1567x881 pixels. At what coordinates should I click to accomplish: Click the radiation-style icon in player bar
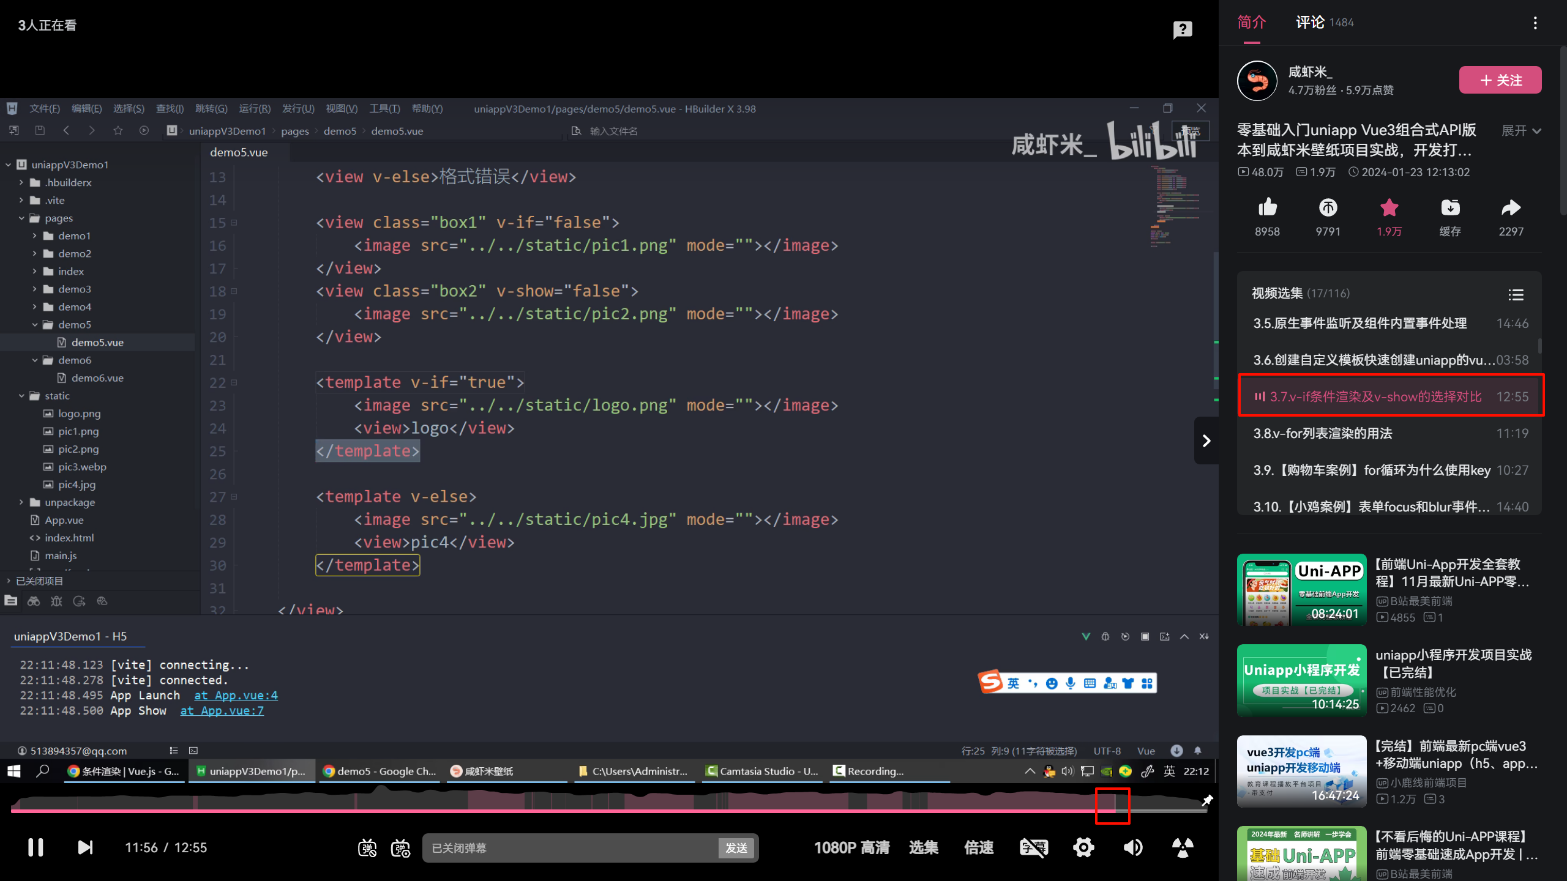point(1183,847)
